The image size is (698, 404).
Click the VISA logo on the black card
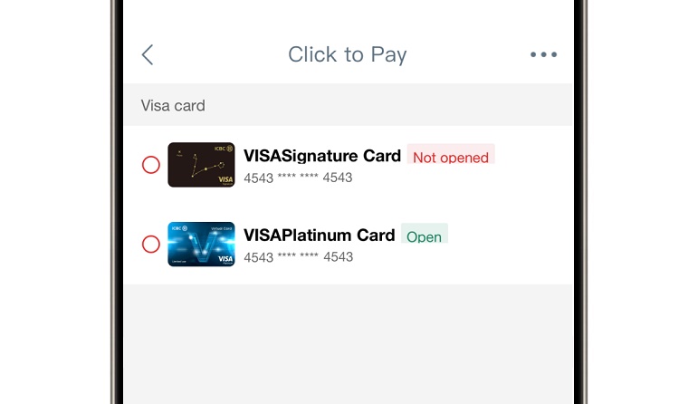(225, 179)
